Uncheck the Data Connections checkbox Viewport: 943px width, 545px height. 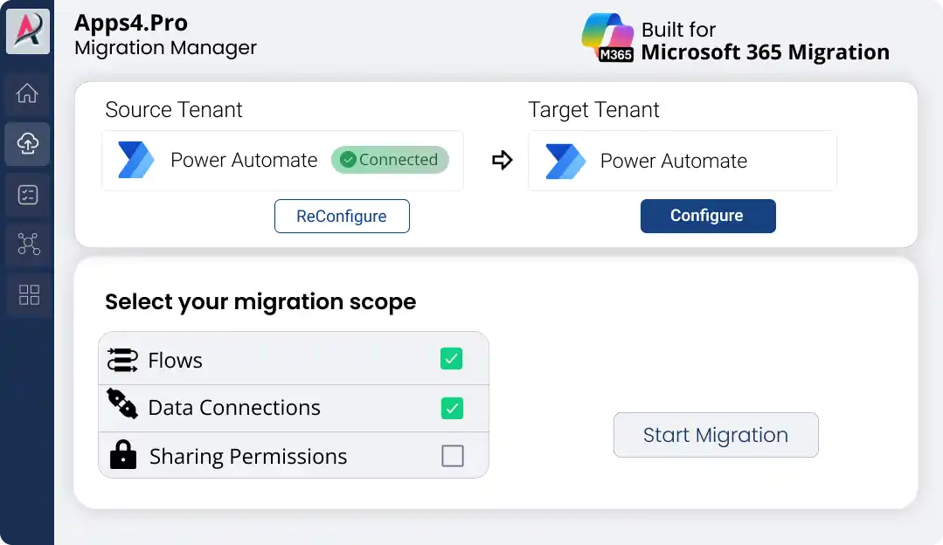[452, 408]
